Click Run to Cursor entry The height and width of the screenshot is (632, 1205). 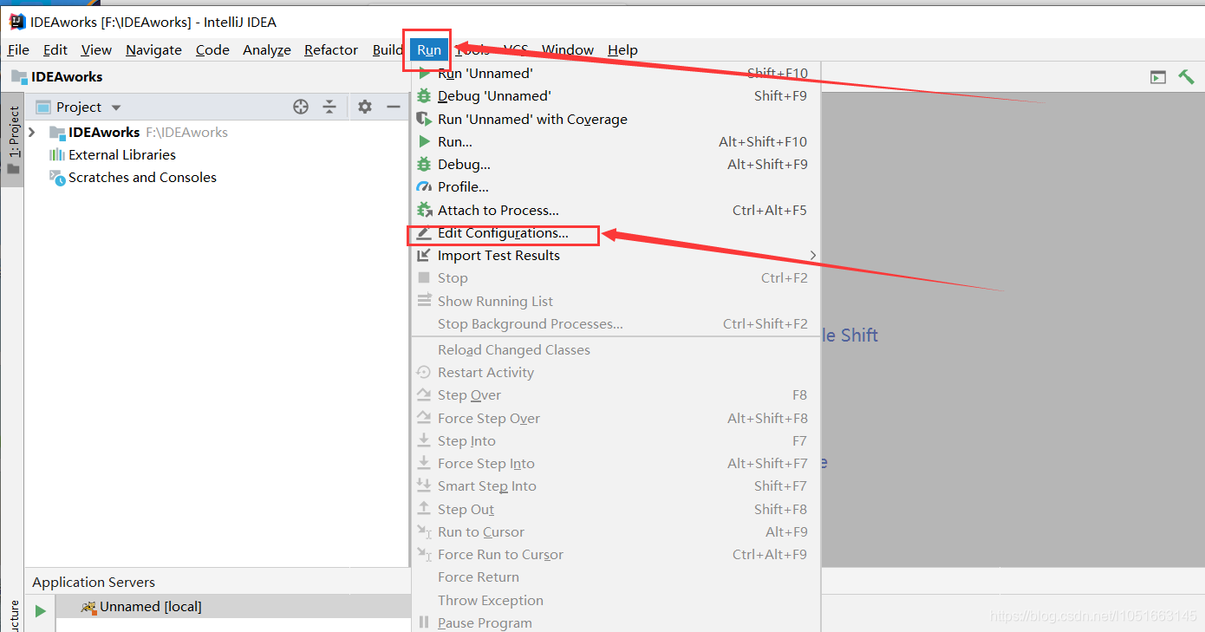click(x=616, y=531)
